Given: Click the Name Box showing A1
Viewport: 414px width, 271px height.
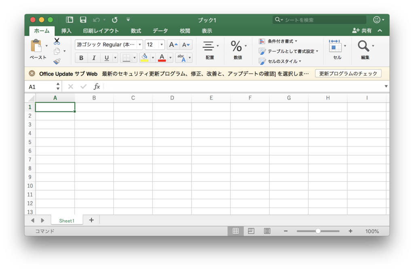Looking at the screenshot, I should (41, 87).
